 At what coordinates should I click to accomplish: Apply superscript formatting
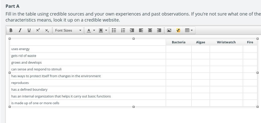[x=38, y=30]
